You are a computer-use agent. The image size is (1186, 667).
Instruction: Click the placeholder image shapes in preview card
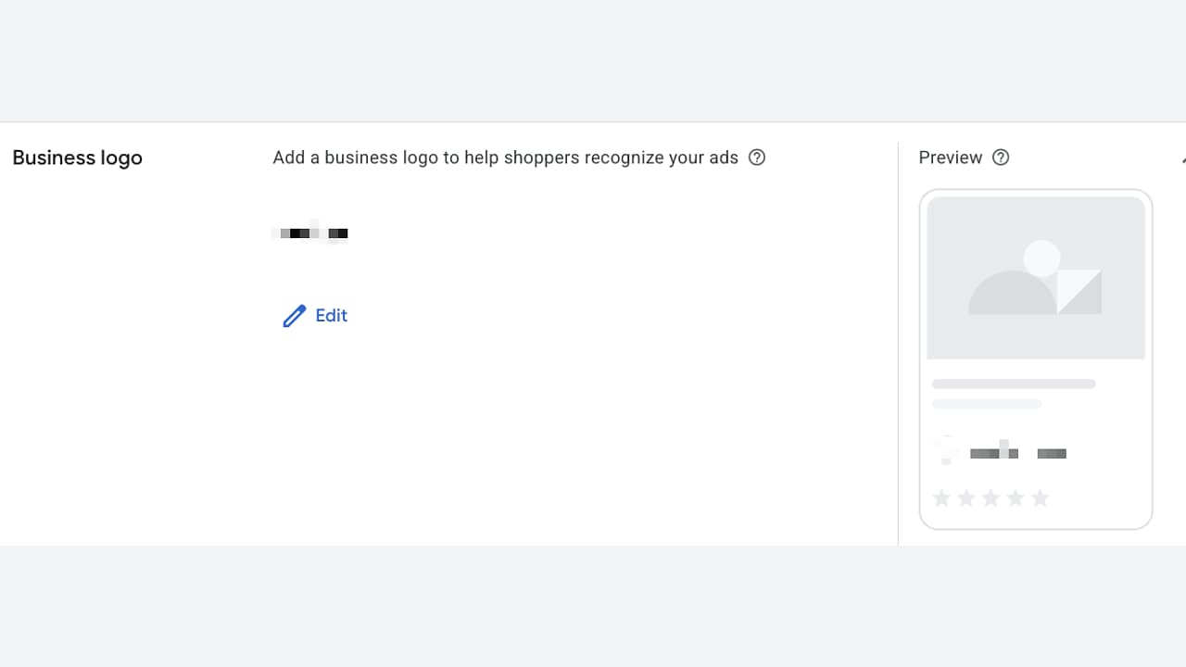tap(1035, 278)
